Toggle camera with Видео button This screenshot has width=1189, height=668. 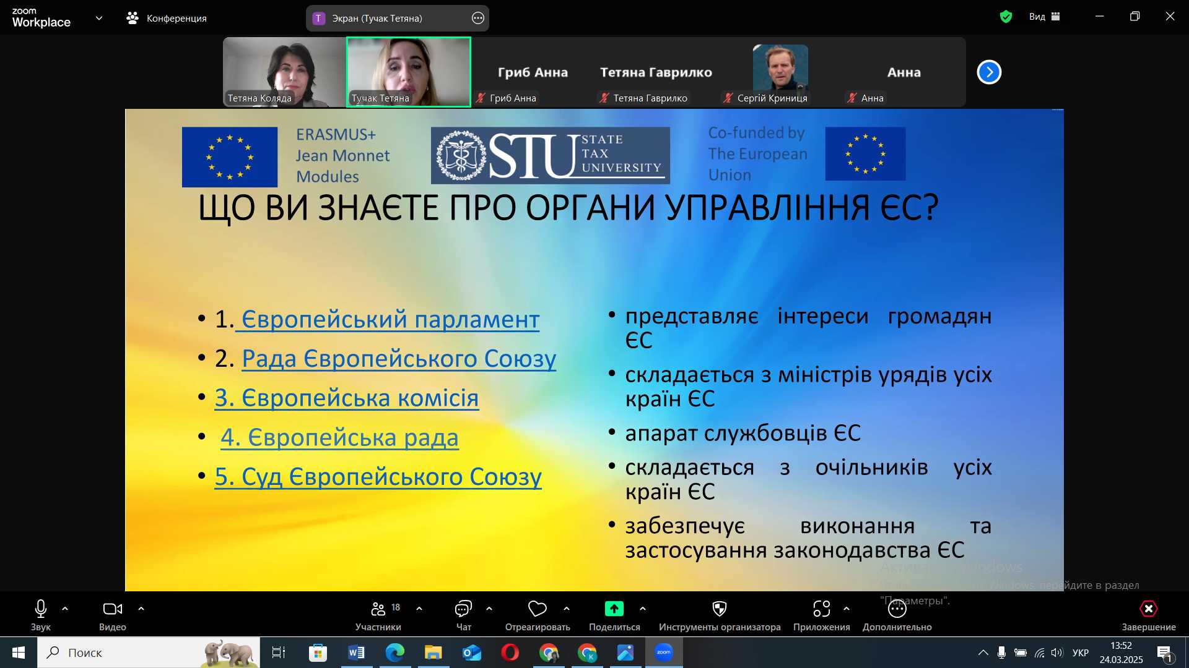(112, 615)
